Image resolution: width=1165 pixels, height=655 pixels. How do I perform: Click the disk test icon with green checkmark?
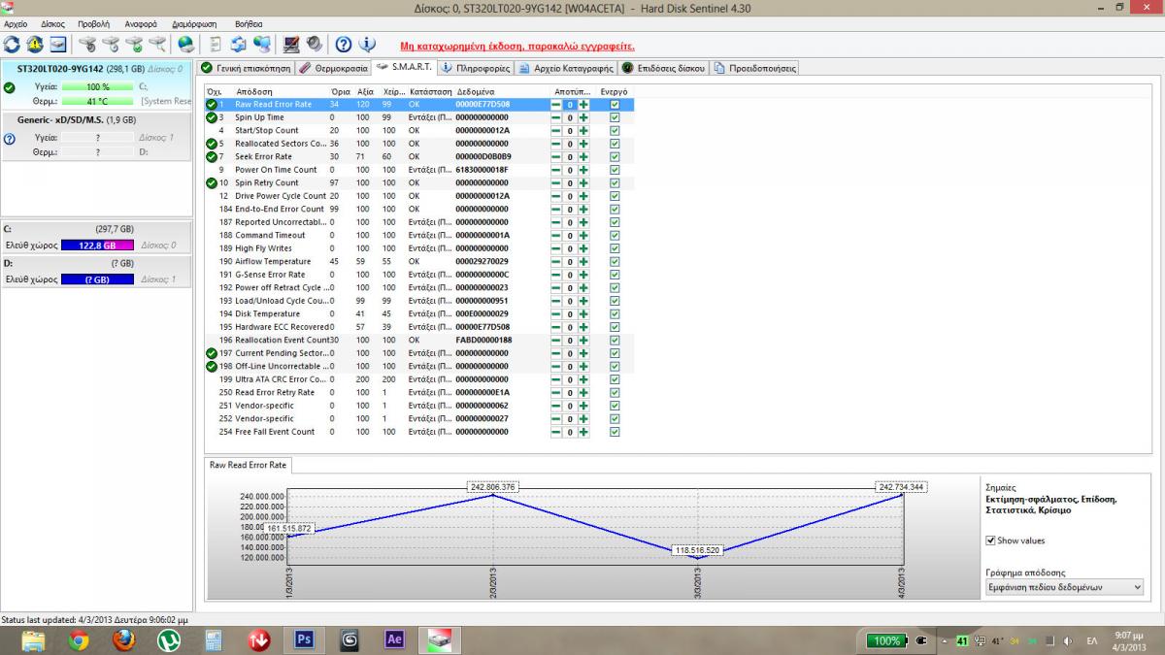point(134,44)
